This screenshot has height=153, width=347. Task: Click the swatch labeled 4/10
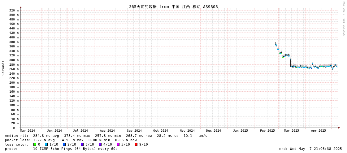coord(100,144)
